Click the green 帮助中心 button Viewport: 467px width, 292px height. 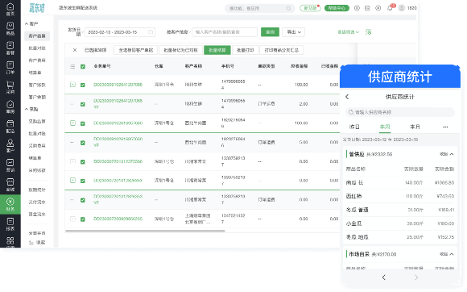pyautogui.click(x=337, y=8)
